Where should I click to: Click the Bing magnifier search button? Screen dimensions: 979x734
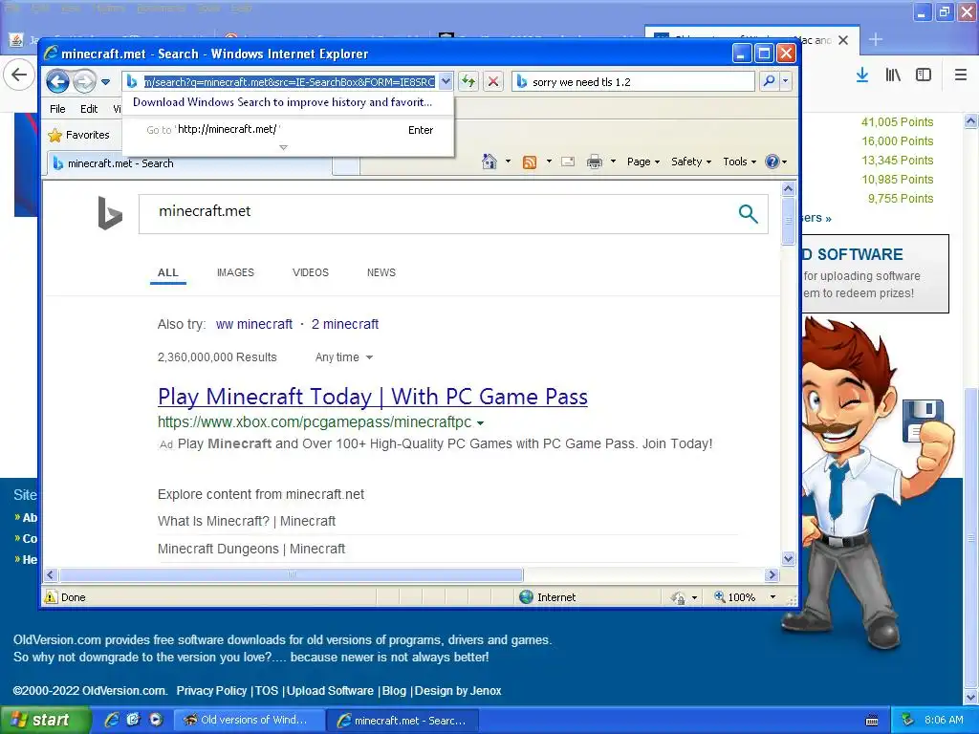point(748,214)
